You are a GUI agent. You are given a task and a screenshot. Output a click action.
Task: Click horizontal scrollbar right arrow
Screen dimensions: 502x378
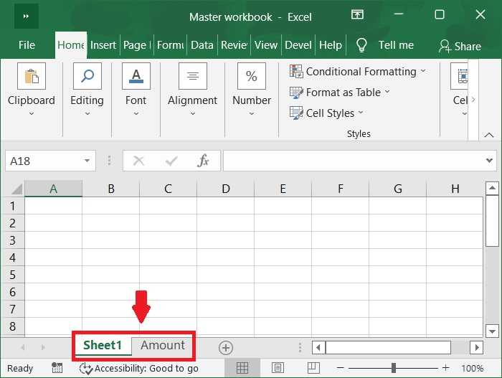pos(477,348)
